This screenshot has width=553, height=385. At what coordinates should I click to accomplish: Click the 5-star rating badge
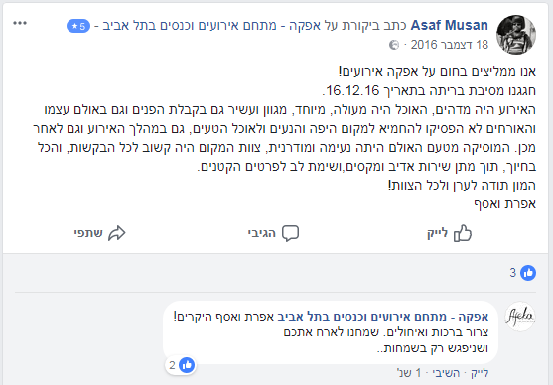point(78,26)
